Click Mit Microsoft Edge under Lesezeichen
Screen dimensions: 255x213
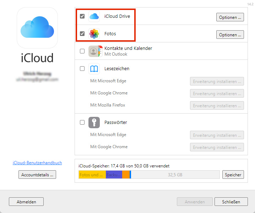click(108, 81)
